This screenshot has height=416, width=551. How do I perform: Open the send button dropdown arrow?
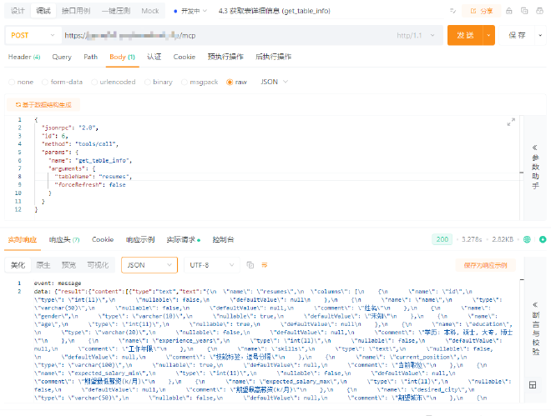(x=489, y=36)
